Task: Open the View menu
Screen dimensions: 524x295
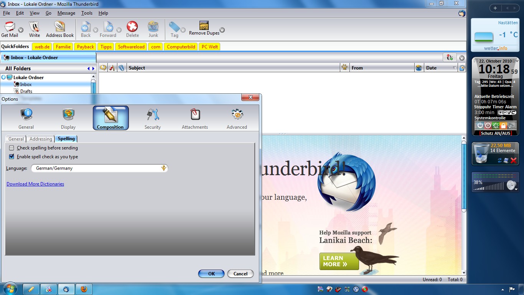Action: pos(35,13)
